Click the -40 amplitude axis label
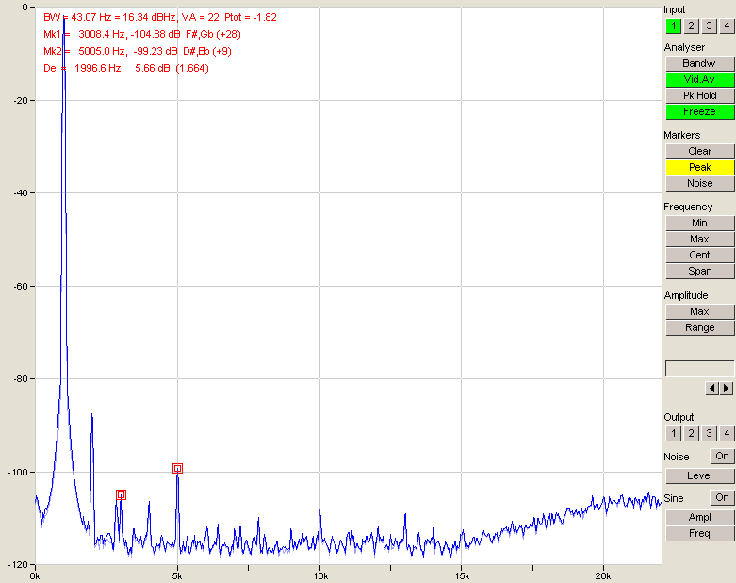 [x=21, y=193]
